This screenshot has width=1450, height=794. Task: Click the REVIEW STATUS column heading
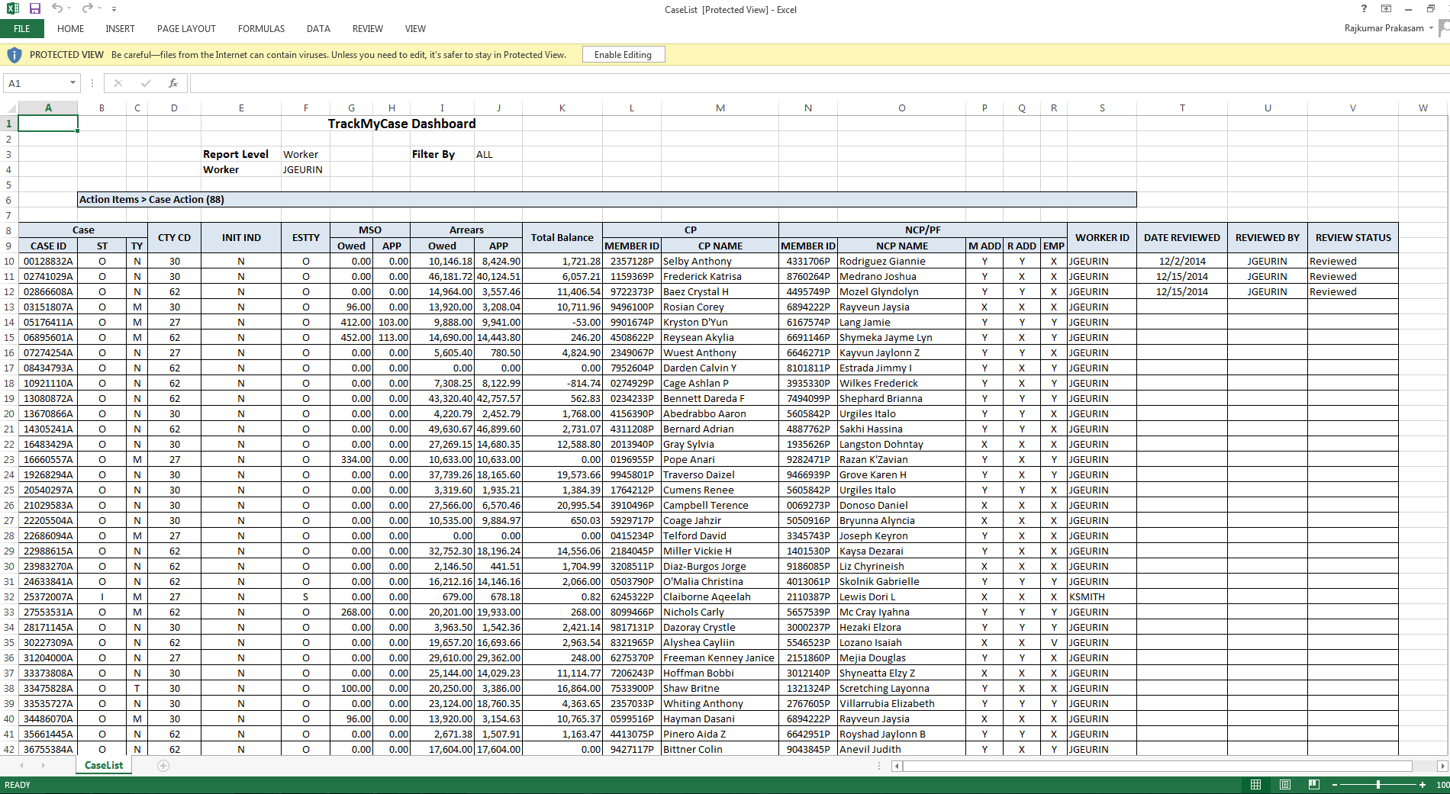click(x=1353, y=238)
